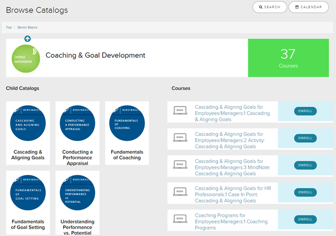Click the www icon for MindNote course
The image size is (336, 236).
(x=180, y=165)
